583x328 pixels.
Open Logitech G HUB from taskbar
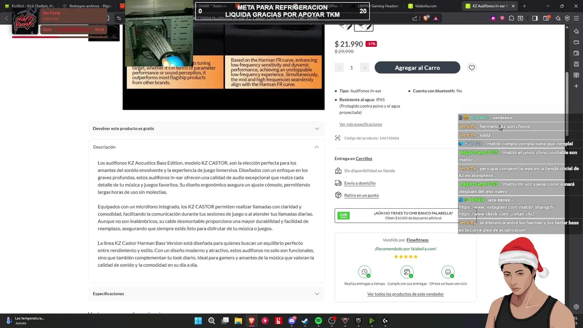[x=385, y=321]
